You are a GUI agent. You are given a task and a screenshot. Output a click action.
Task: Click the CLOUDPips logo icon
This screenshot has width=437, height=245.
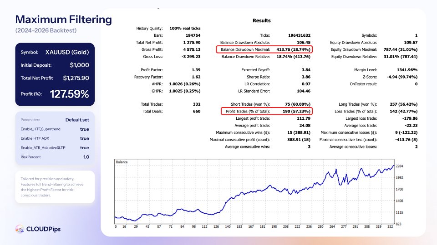click(x=20, y=229)
